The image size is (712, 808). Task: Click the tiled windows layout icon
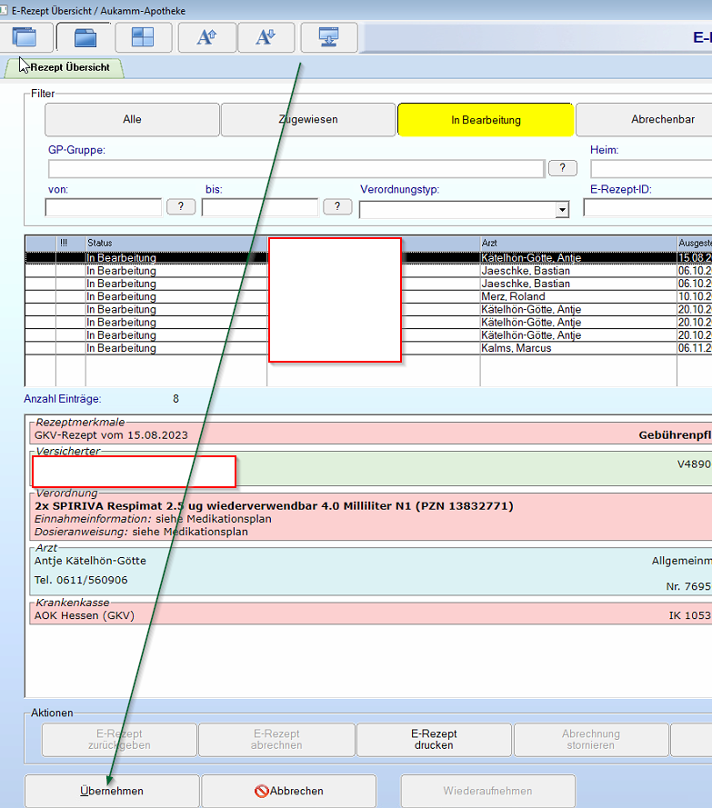(x=144, y=37)
